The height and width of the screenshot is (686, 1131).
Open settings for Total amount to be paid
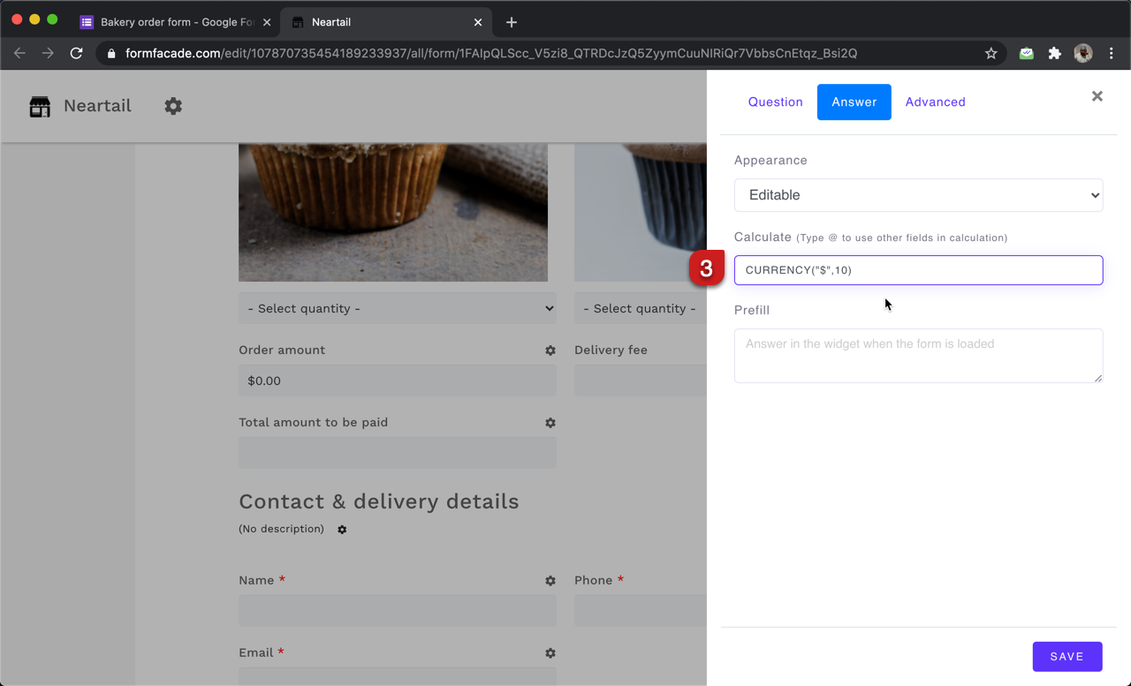click(x=550, y=423)
